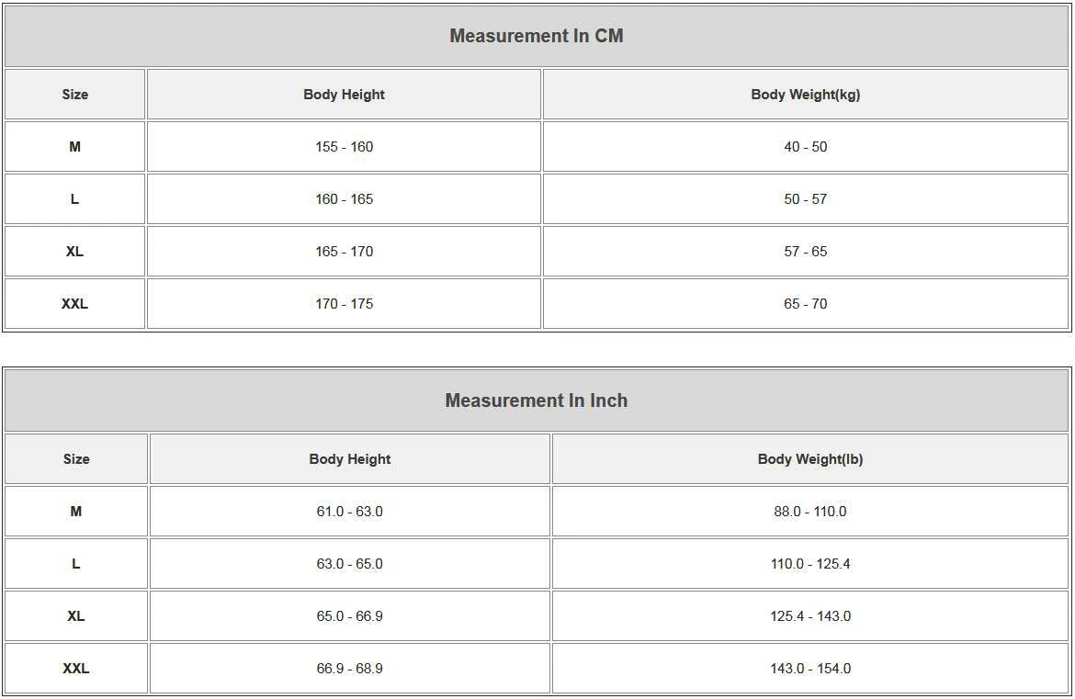Select the "65.0 - 66.9" height cell
The height and width of the screenshot is (699, 1075).
pos(350,616)
